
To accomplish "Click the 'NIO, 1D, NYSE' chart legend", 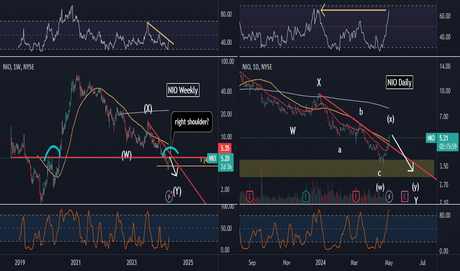I will point(257,67).
